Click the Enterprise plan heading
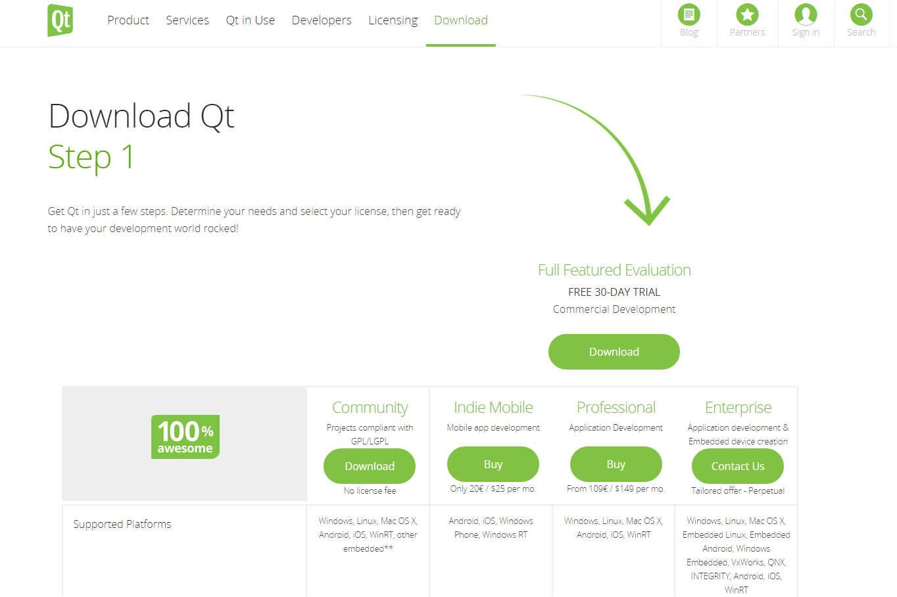 coord(738,408)
